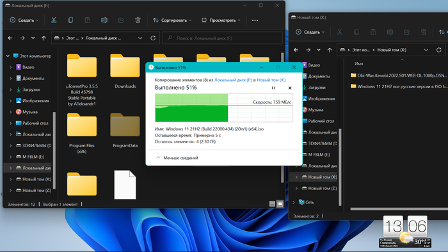This screenshot has width=448, height=252.
Task: Click the Delete trash icon in F: window toolbar
Action: click(x=138, y=20)
